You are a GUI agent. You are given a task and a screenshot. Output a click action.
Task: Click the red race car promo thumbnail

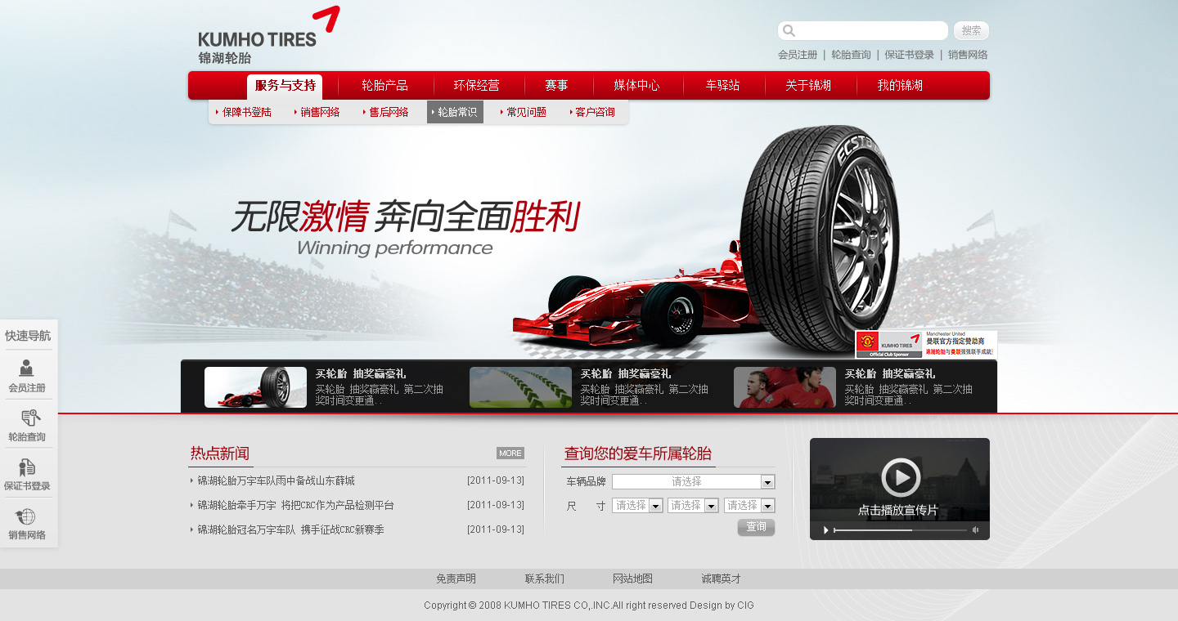pos(255,387)
